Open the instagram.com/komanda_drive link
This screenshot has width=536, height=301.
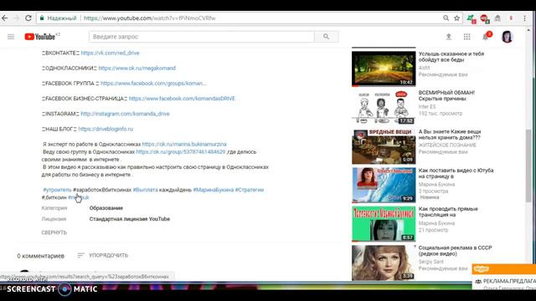pyautogui.click(x=125, y=114)
